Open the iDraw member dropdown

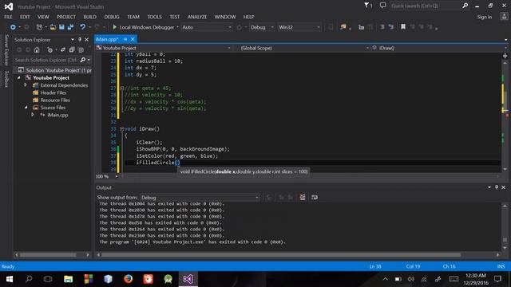tap(439, 48)
